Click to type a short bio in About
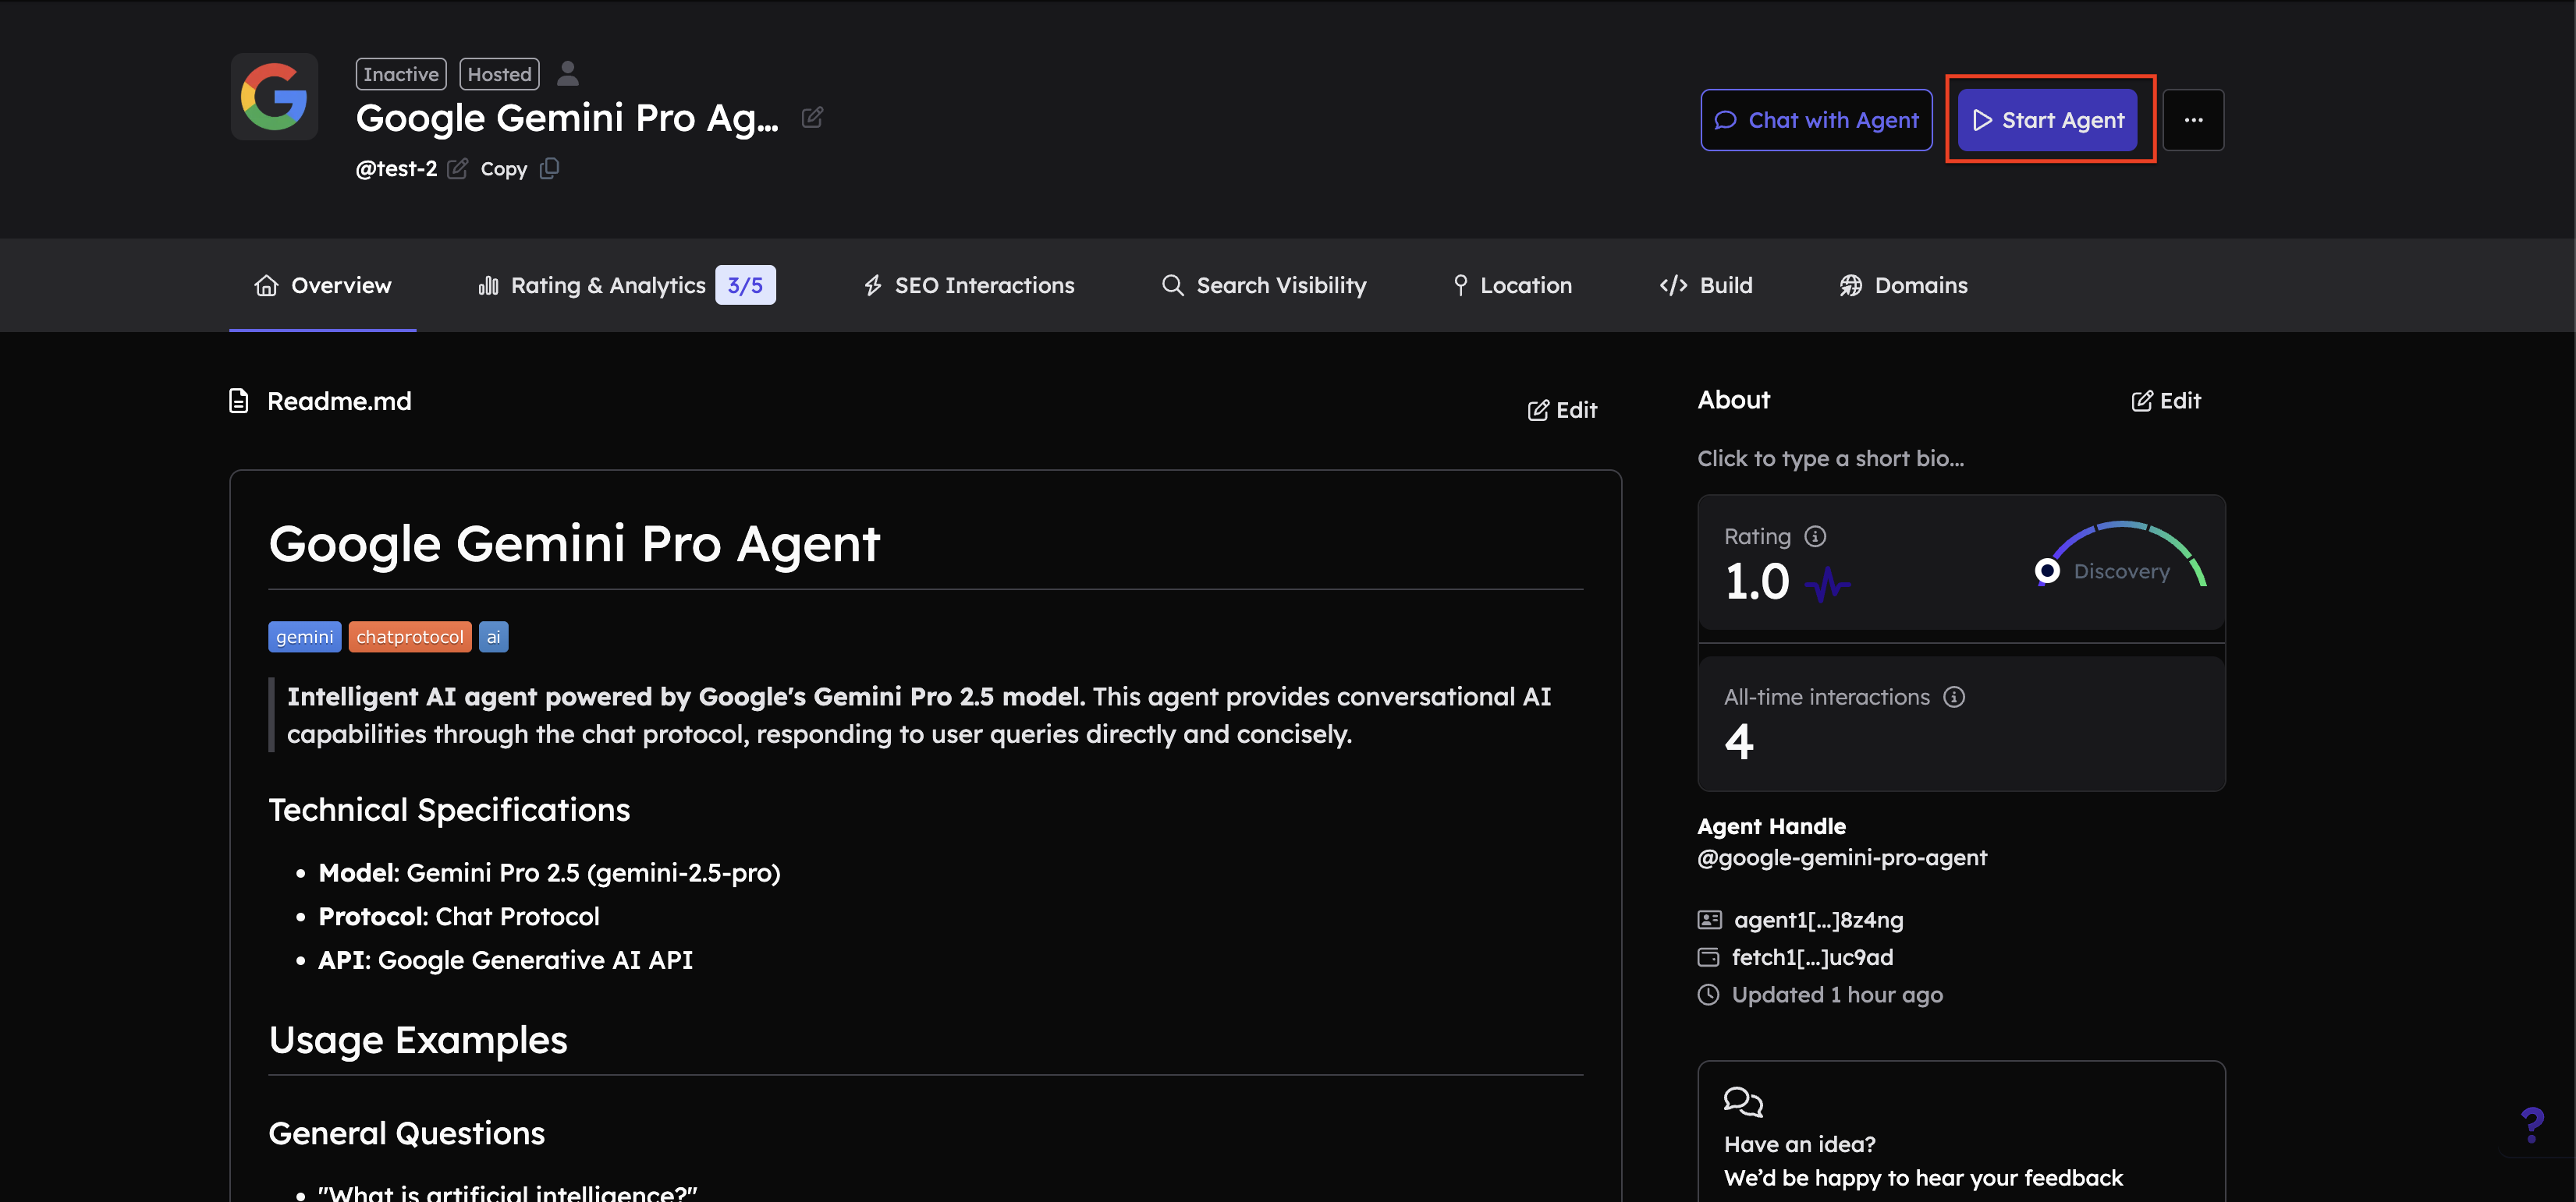Screen dimensions: 2576x1202 [x=1831, y=458]
